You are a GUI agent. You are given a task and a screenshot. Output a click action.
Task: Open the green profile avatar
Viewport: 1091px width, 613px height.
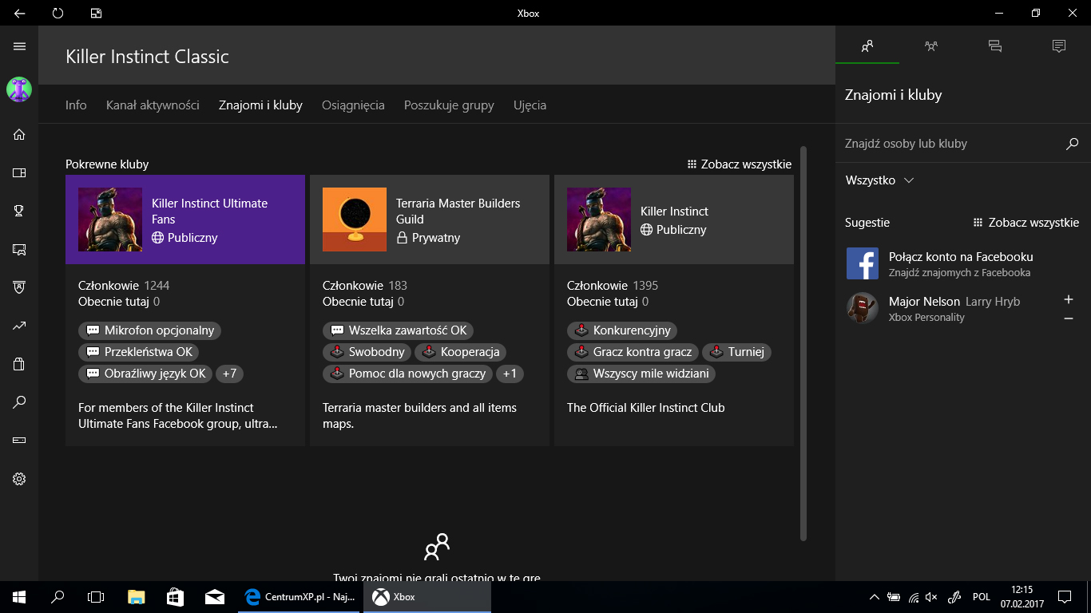19,89
